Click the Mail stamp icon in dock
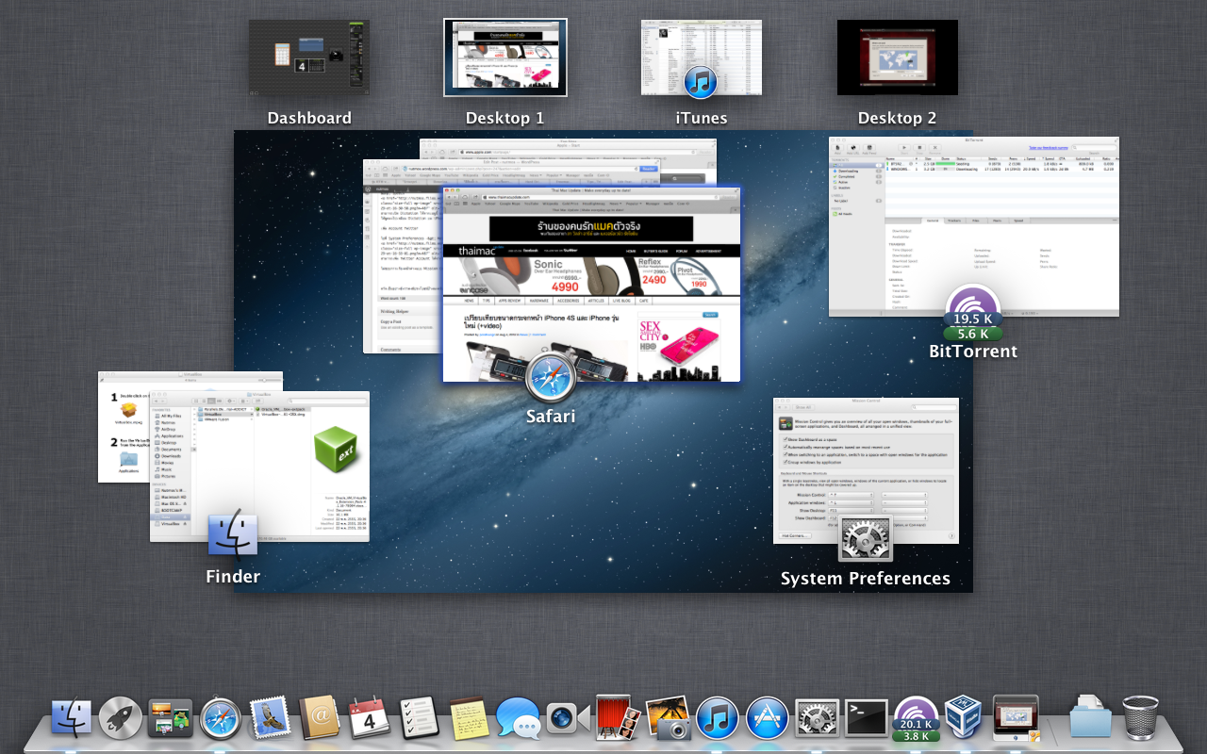Viewport: 1207px width, 754px height. [268, 718]
